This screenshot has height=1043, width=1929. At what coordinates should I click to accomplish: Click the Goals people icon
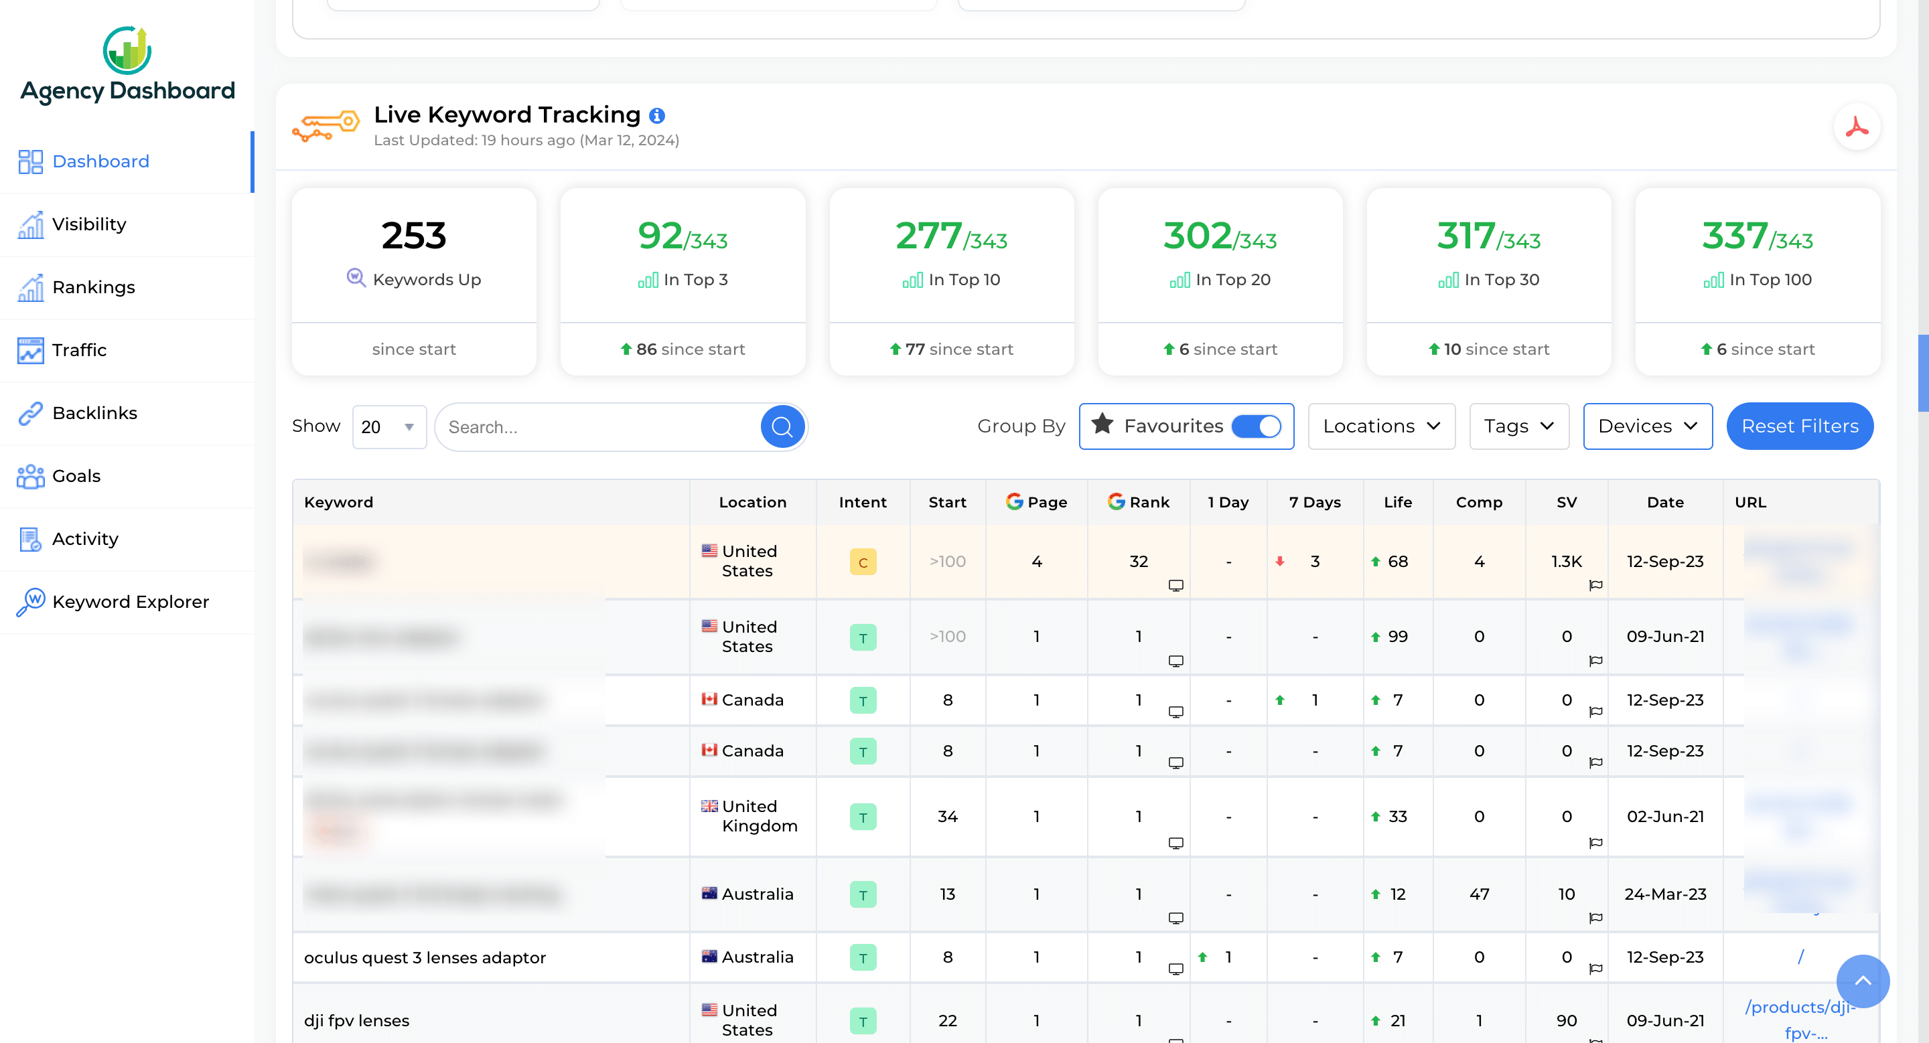[x=31, y=476]
